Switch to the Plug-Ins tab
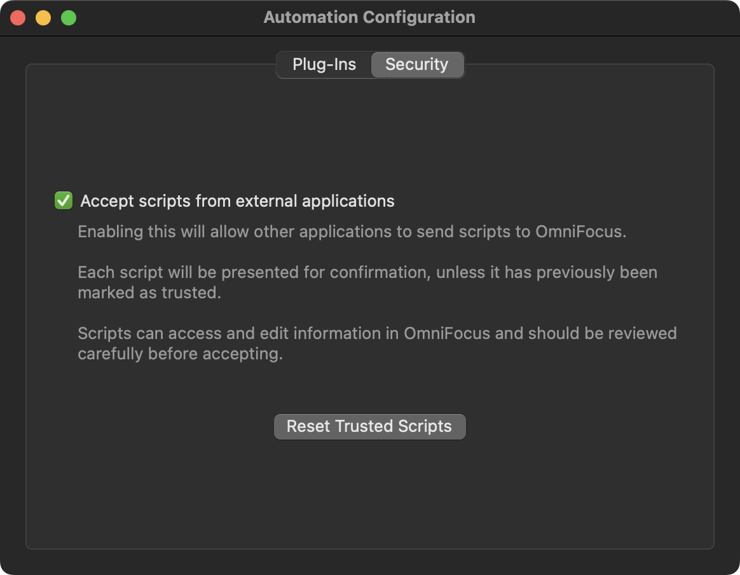The height and width of the screenshot is (575, 740). point(324,65)
